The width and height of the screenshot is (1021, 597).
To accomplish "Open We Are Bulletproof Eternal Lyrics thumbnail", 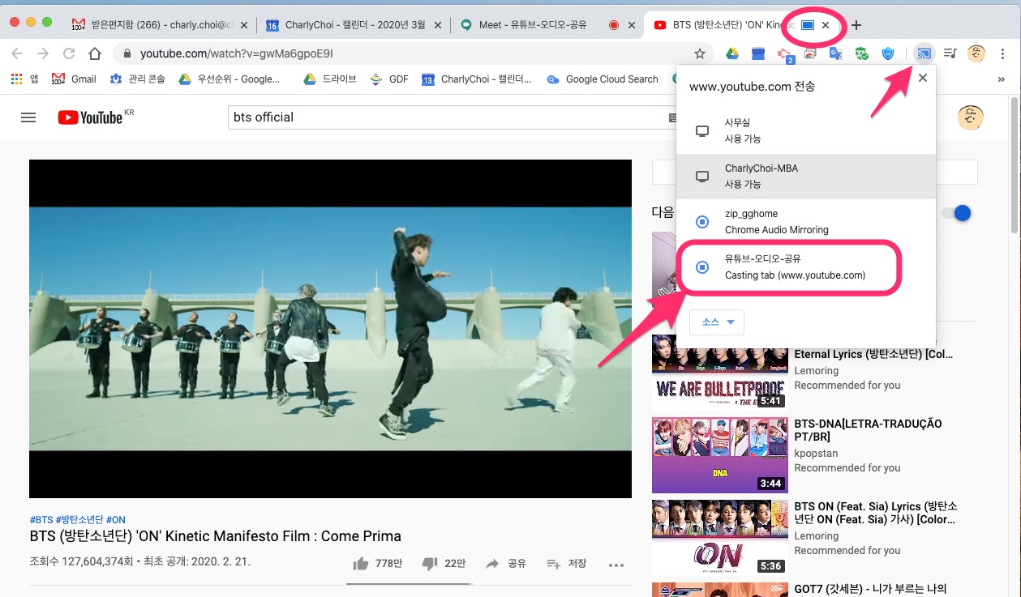I will pyautogui.click(x=719, y=373).
